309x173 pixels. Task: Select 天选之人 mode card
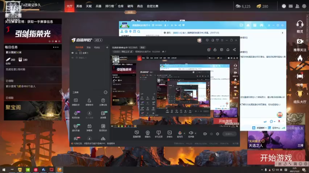[x=276, y=140]
